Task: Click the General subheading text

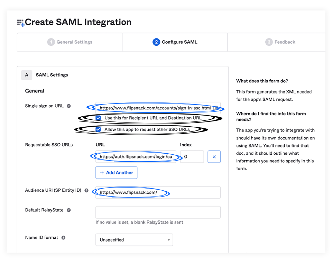Action: coord(35,91)
